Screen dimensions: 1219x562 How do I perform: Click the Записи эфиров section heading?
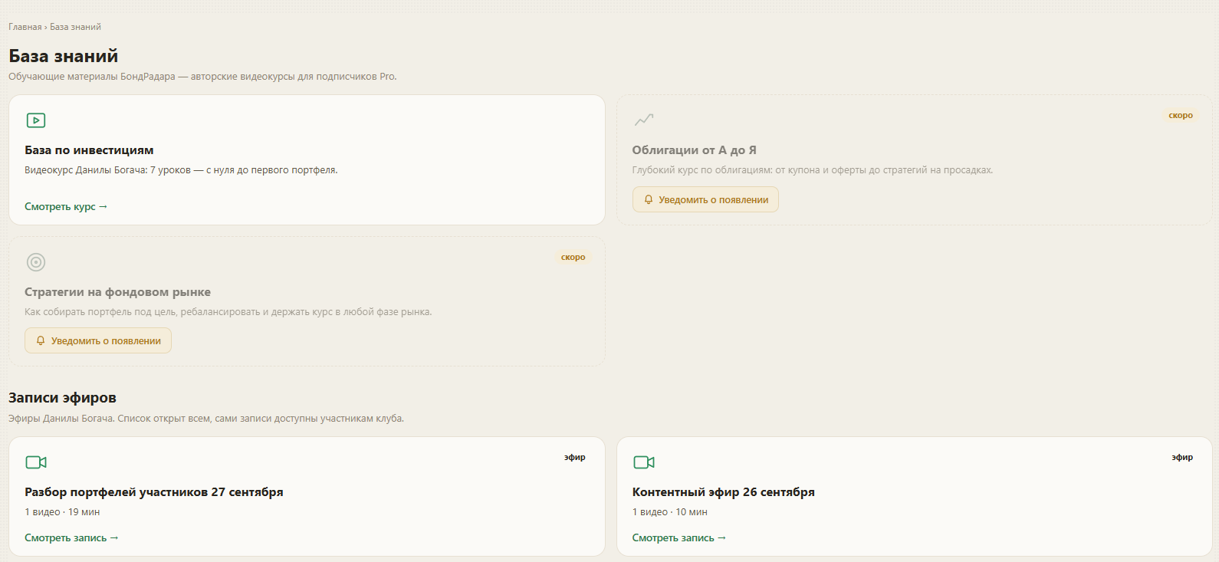pos(62,398)
